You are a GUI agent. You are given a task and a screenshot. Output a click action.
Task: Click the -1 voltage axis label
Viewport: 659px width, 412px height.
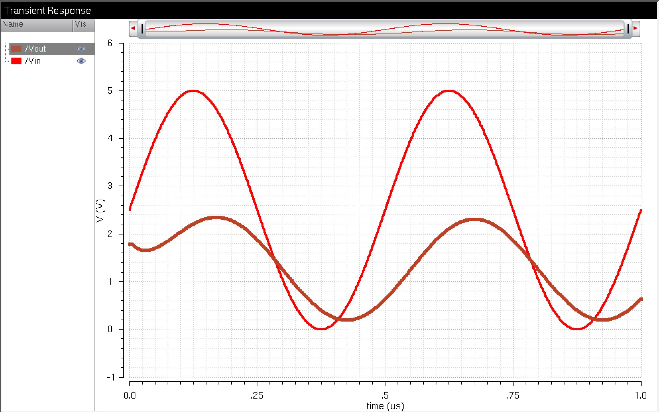[x=111, y=377]
